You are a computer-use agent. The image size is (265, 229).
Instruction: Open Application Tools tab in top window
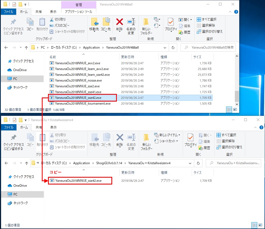click(78, 12)
